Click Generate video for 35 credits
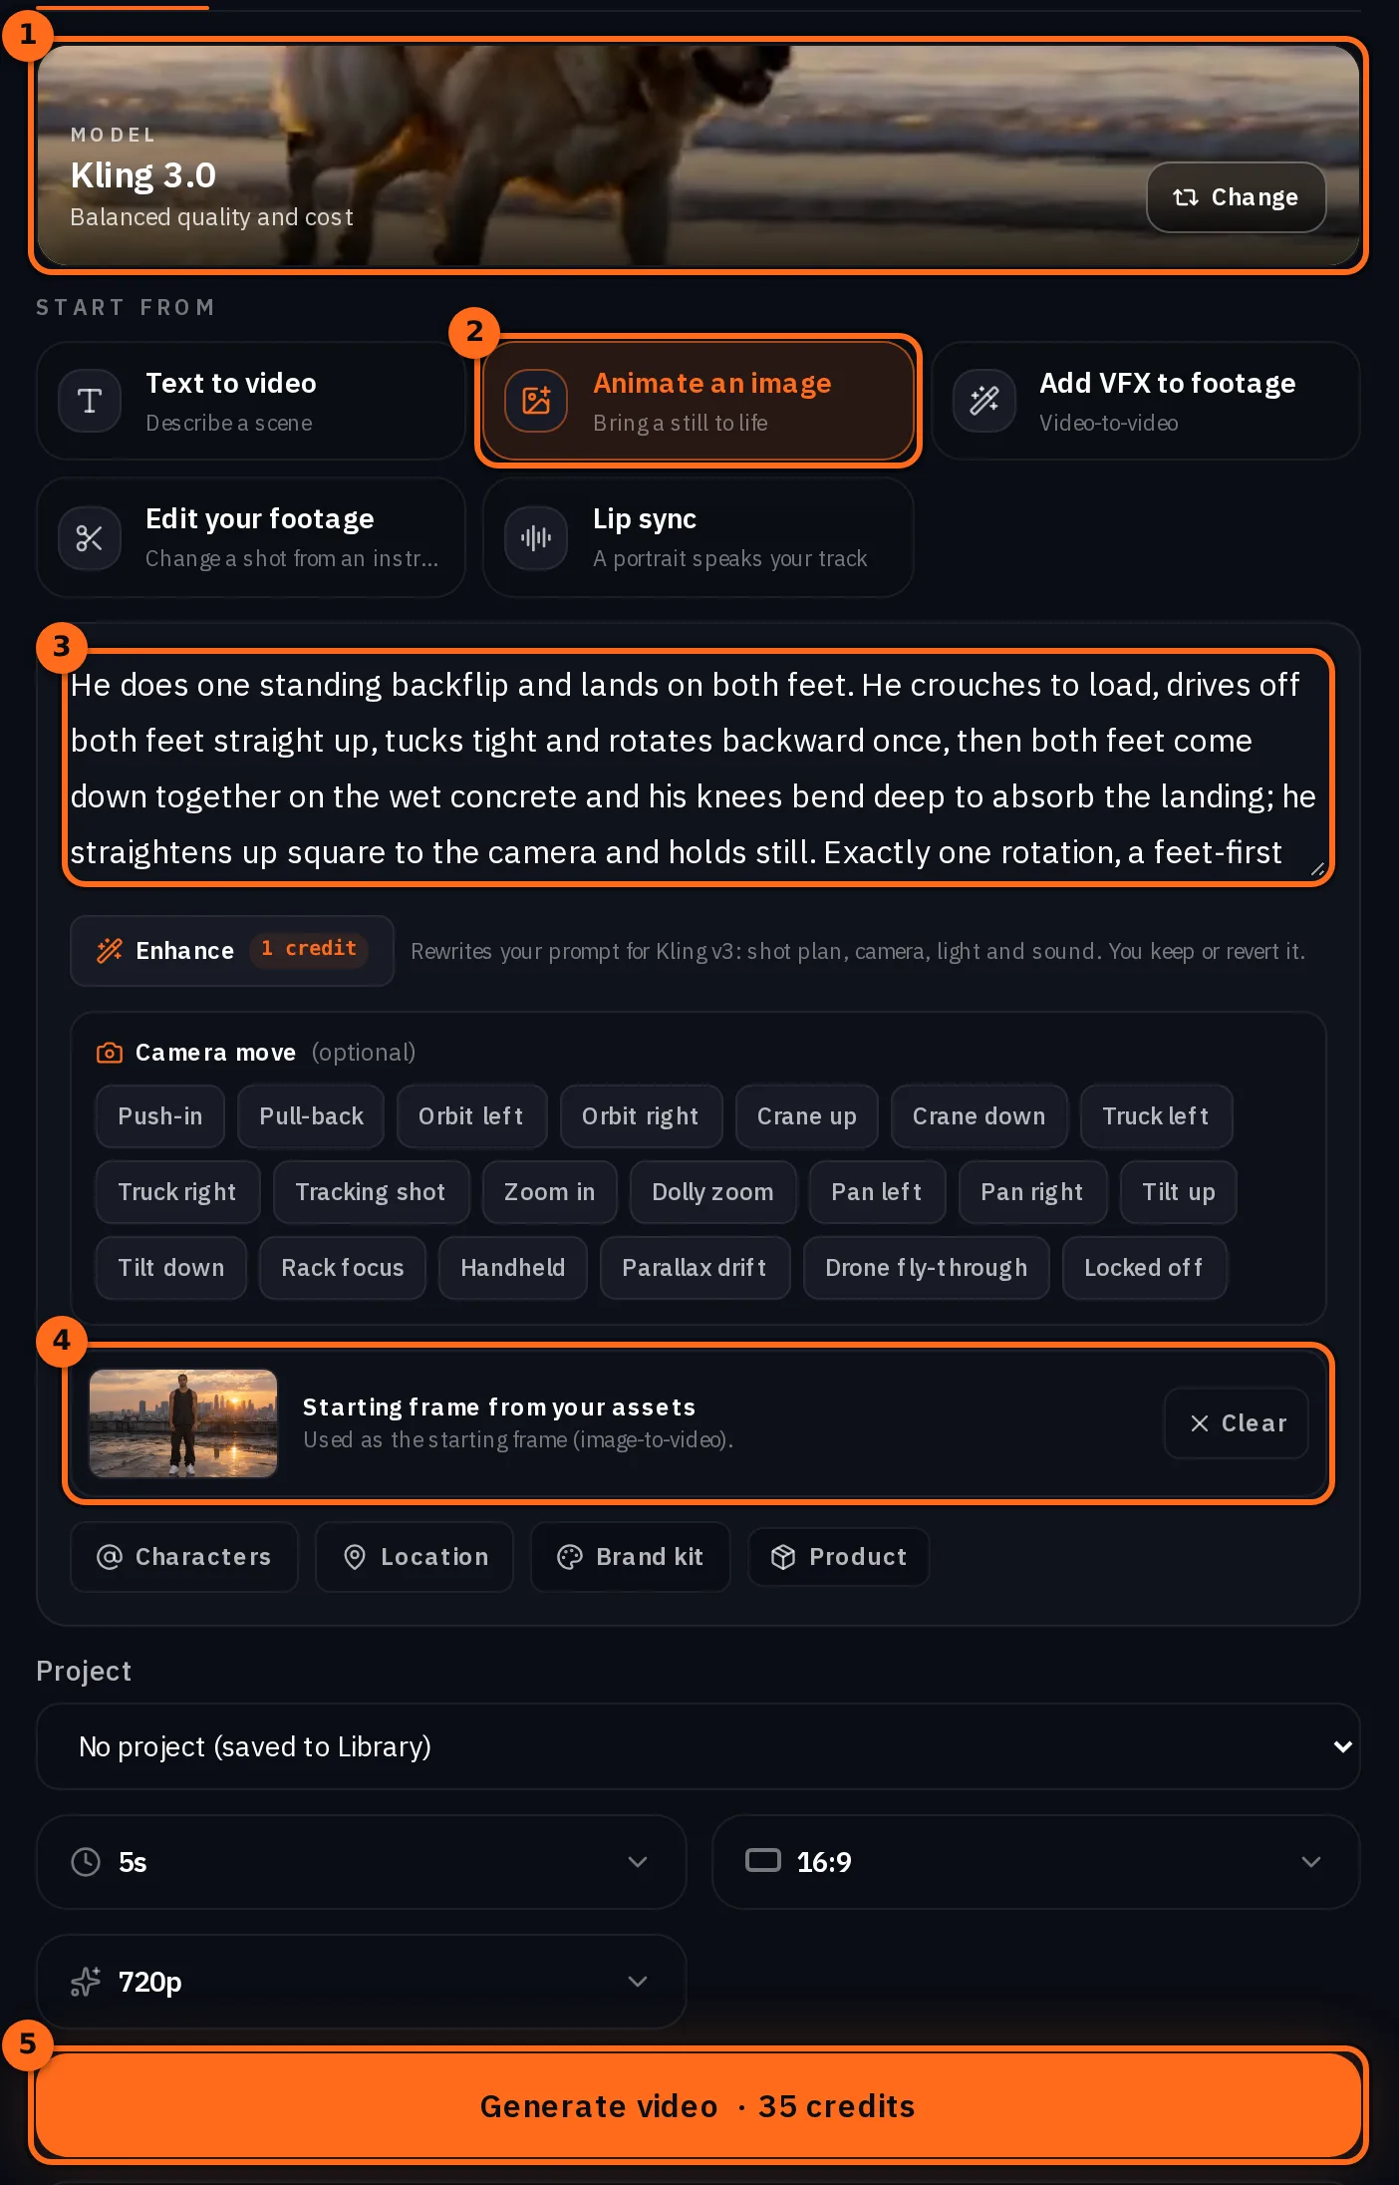Viewport: 1399px width, 2185px height. click(699, 2105)
